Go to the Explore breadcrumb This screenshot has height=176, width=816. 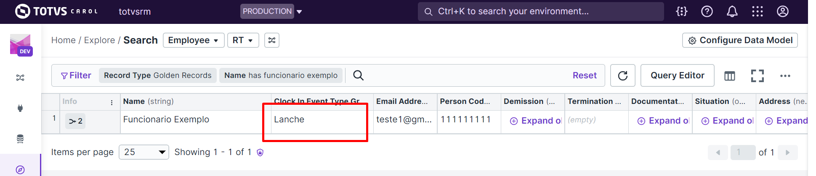click(x=99, y=40)
